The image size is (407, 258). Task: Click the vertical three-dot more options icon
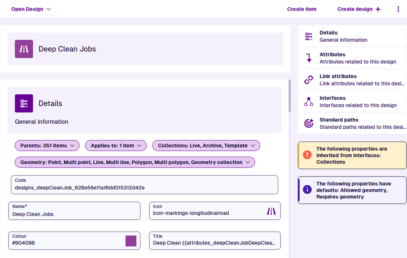point(398,9)
